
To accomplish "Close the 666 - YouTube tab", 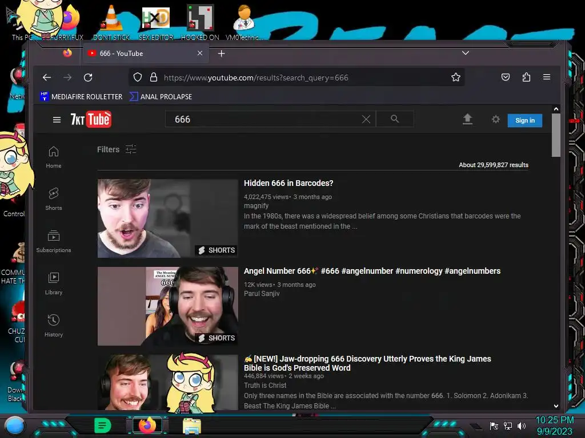I will 200,53.
